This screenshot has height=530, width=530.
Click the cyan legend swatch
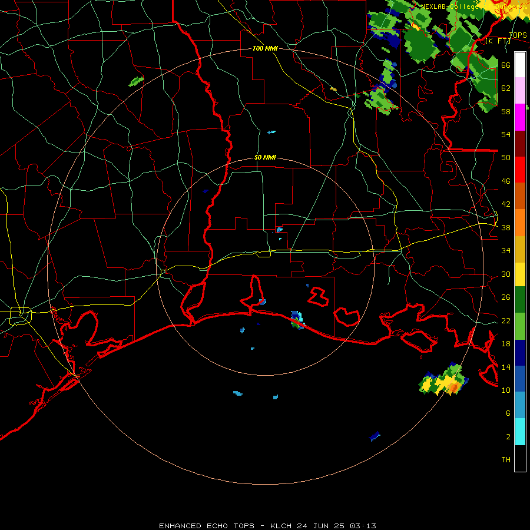(x=520, y=432)
